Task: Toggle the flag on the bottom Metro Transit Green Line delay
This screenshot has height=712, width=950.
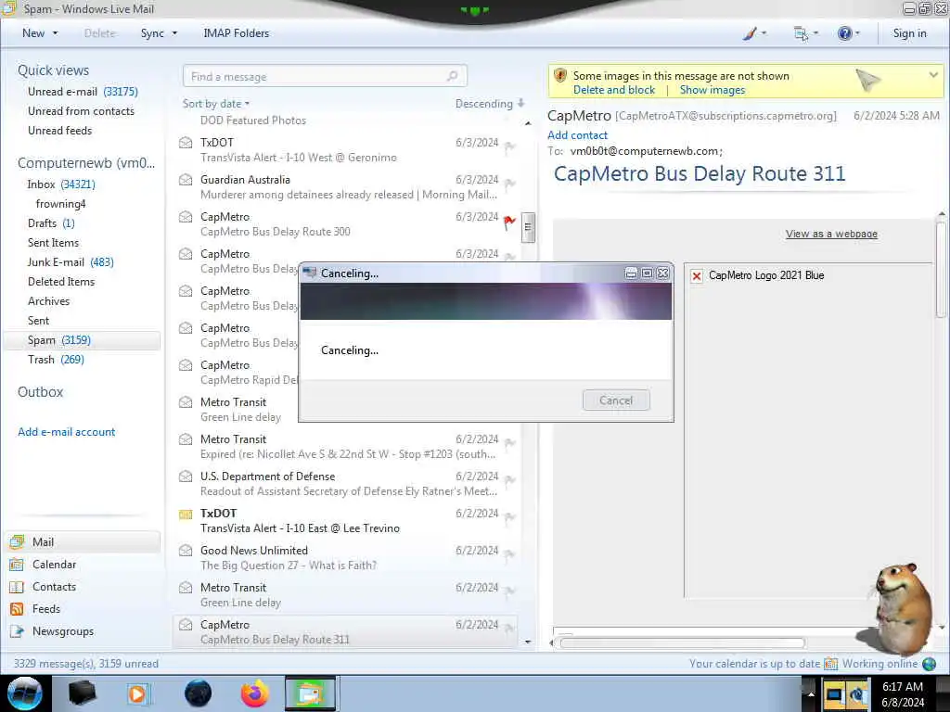Action: pos(509,592)
